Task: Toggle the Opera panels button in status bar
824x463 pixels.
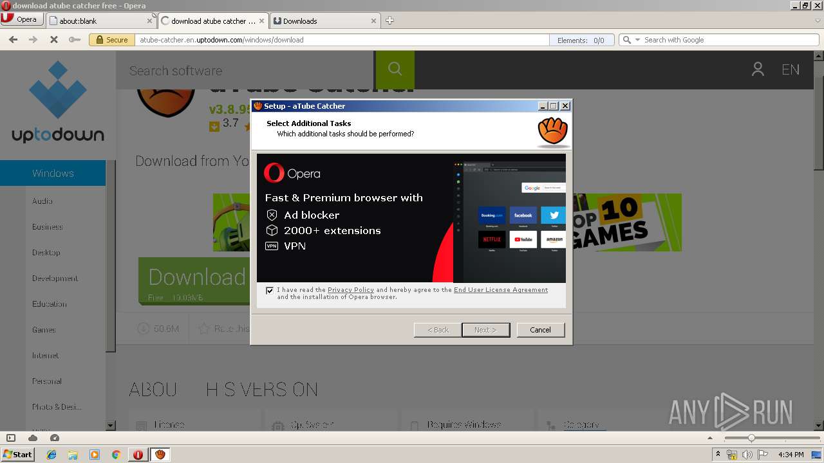Action: click(11, 438)
